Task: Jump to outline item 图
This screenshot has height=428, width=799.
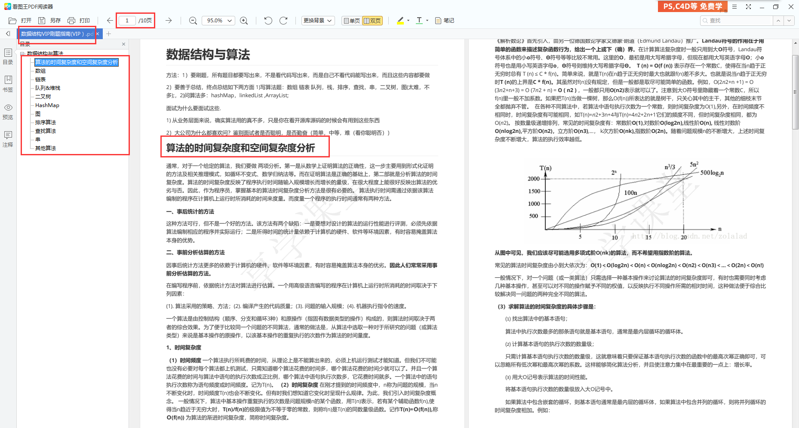Action: [38, 114]
